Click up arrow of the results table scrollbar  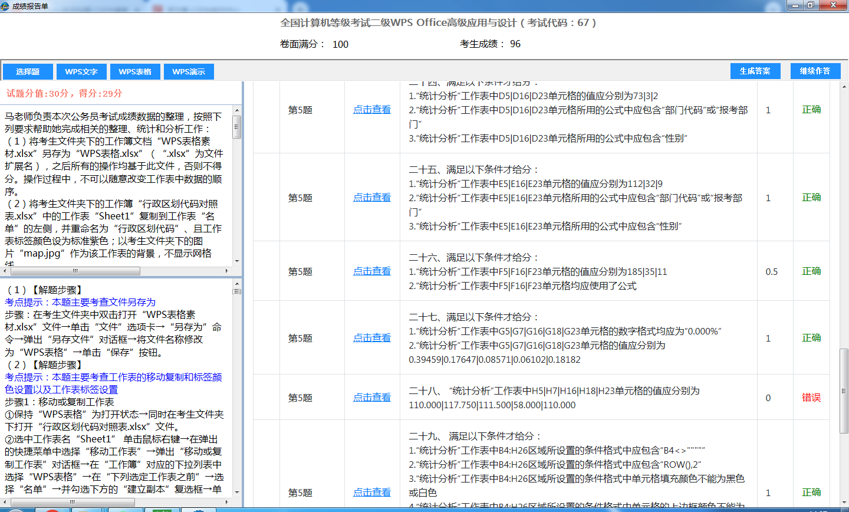coord(844,86)
